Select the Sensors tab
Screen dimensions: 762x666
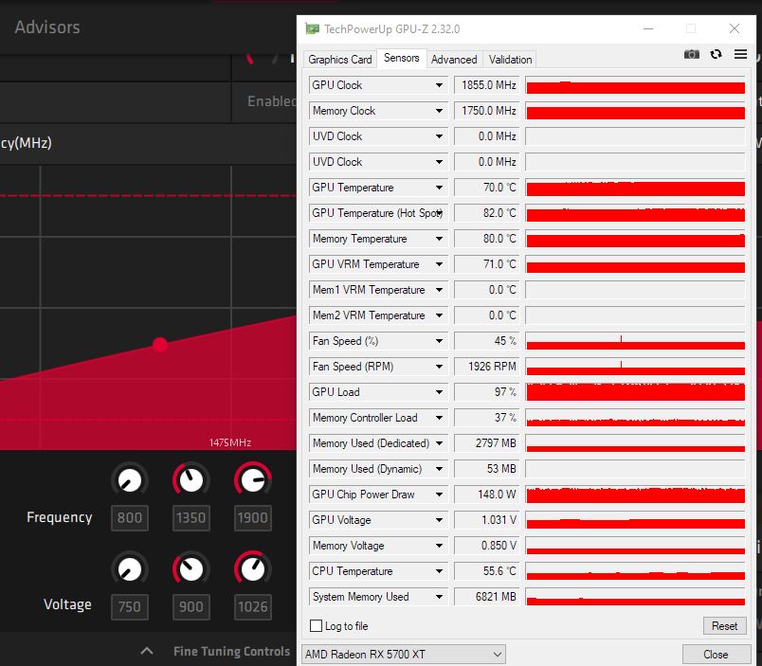402,58
